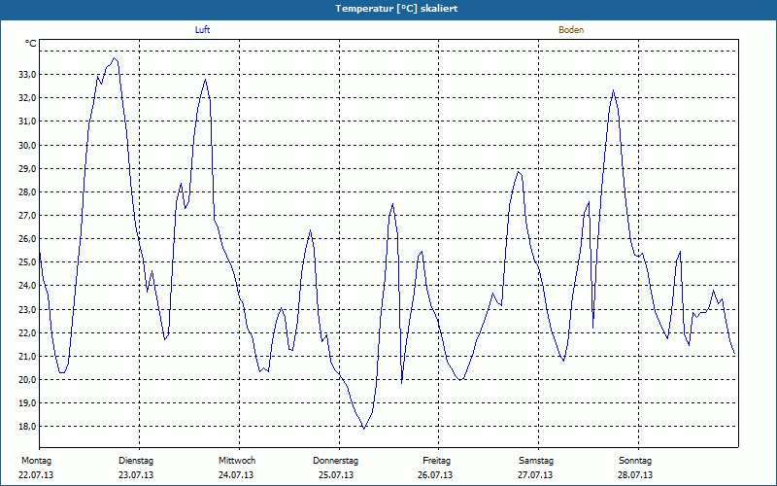Click the Samstag day label
The width and height of the screenshot is (777, 486).
(536, 461)
